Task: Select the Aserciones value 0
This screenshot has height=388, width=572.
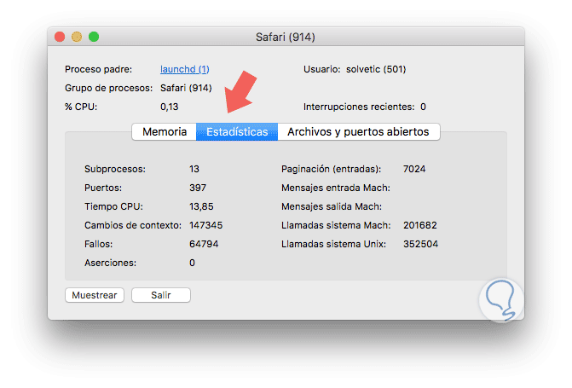Action: tap(193, 263)
